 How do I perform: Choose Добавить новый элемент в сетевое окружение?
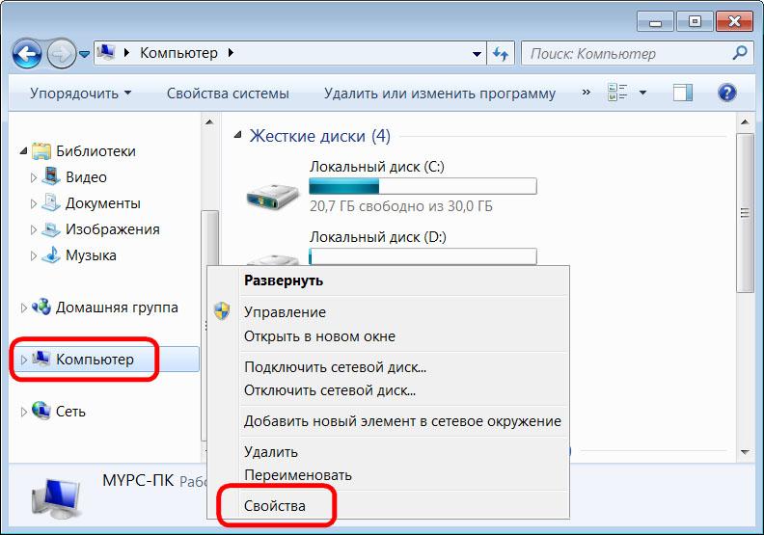[404, 421]
